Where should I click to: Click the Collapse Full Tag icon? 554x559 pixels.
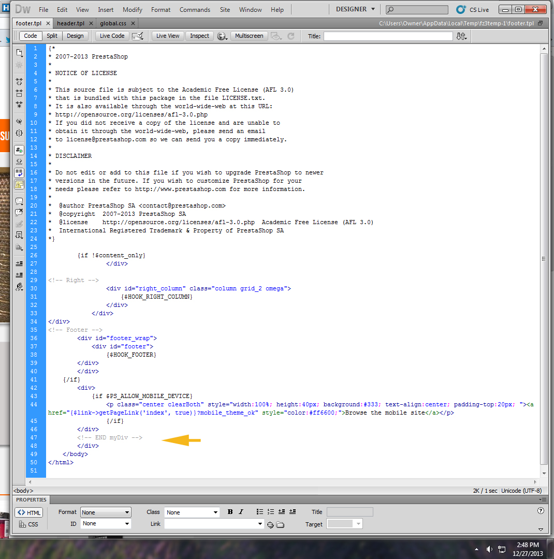[x=19, y=82]
